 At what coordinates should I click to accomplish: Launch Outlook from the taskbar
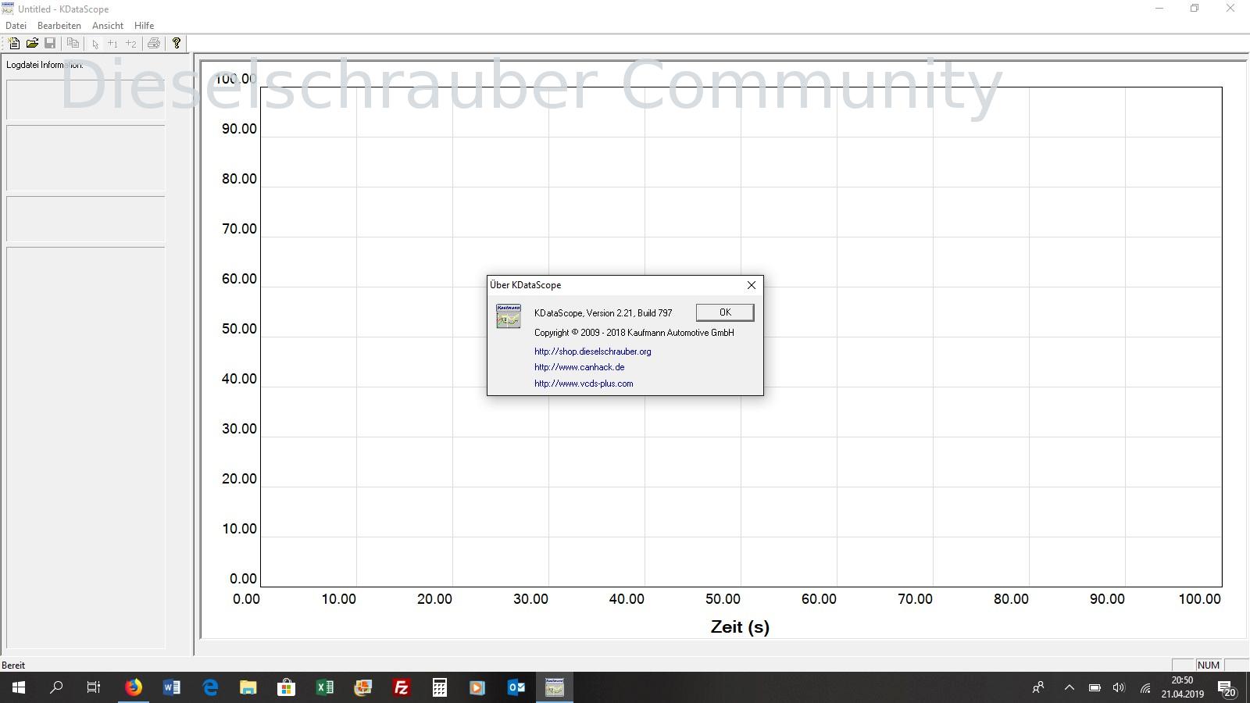pyautogui.click(x=516, y=687)
